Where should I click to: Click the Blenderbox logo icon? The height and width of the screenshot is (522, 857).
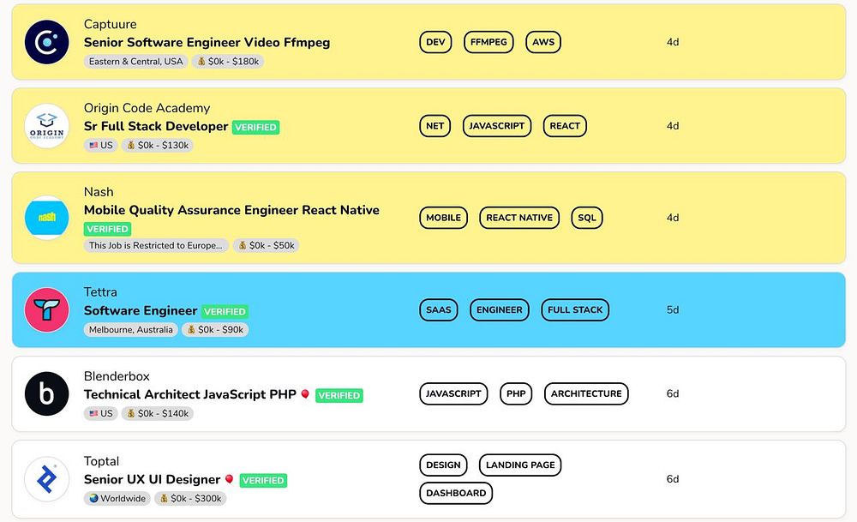pyautogui.click(x=46, y=394)
